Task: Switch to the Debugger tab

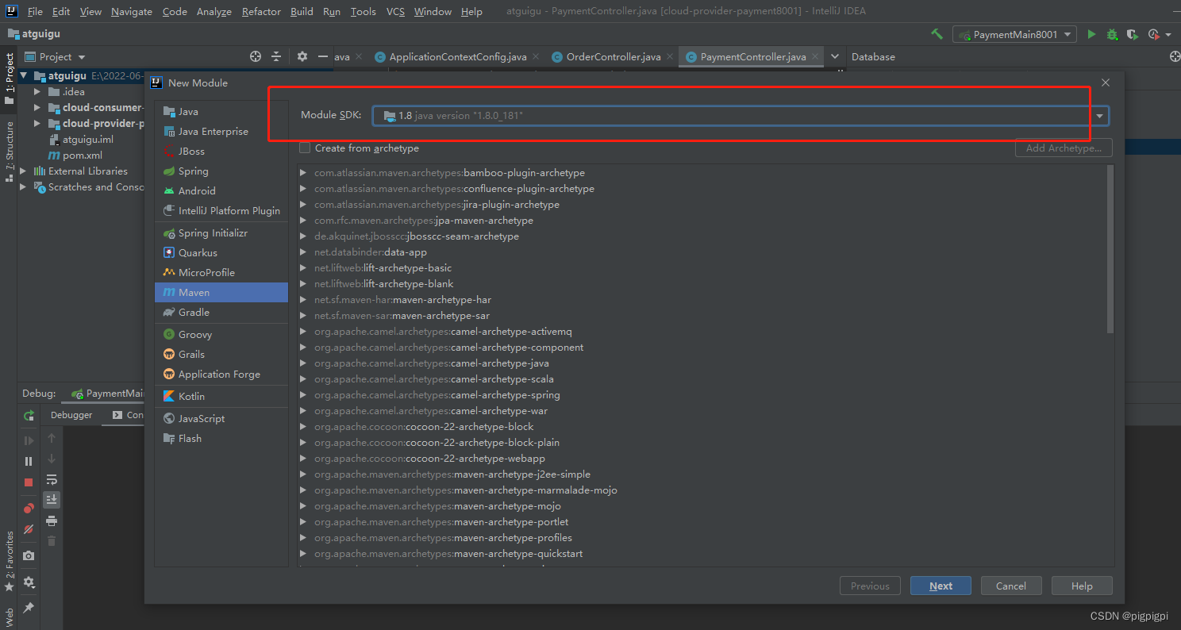Action: coord(71,415)
